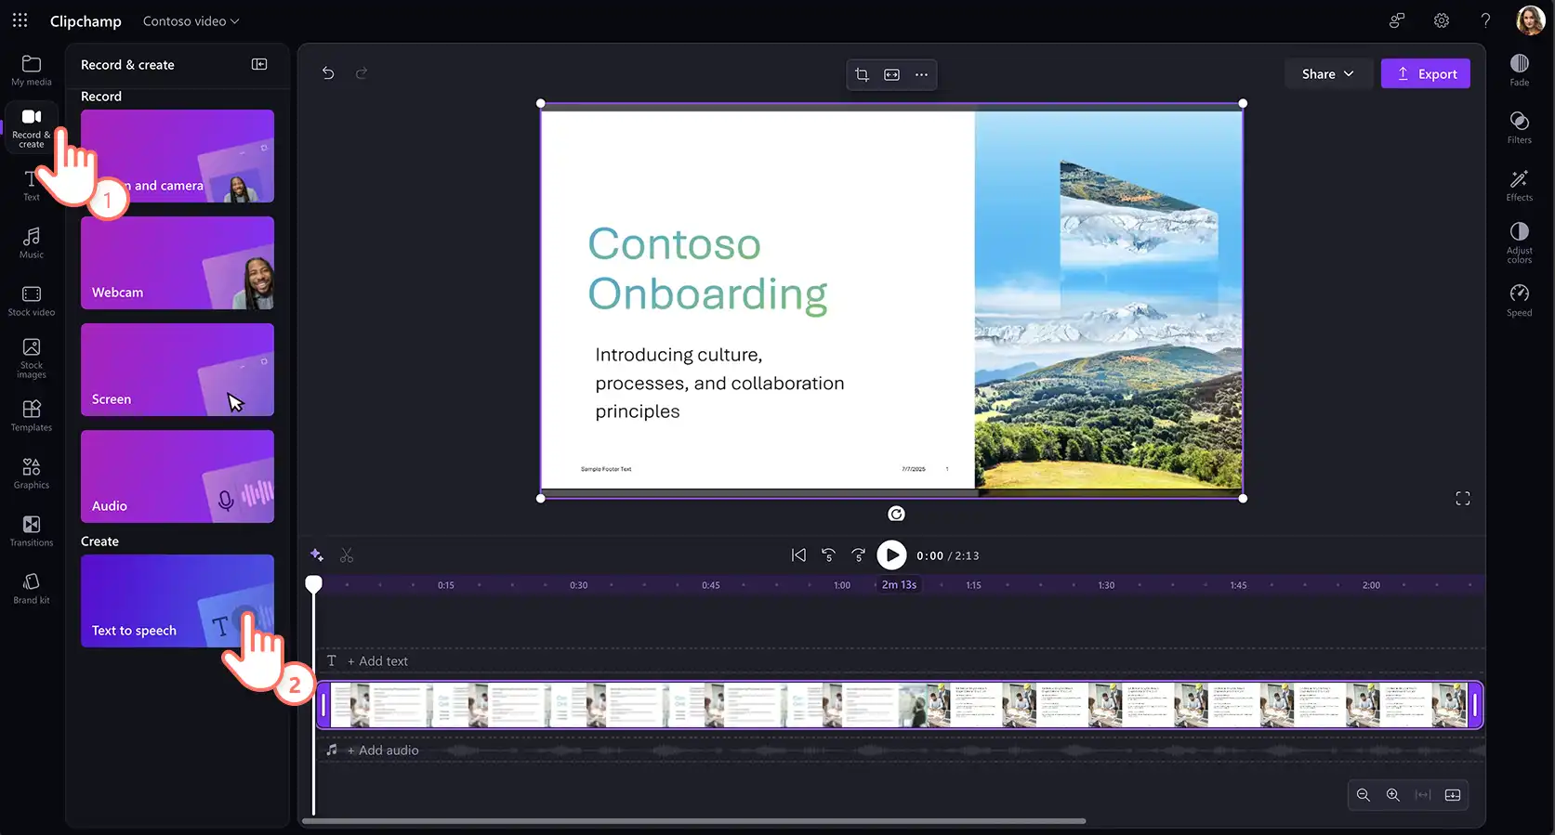The height and width of the screenshot is (835, 1555).
Task: Open the Effects panel
Action: [1519, 185]
